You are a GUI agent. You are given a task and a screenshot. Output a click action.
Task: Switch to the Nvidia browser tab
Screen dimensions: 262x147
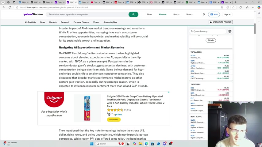(24, 2)
